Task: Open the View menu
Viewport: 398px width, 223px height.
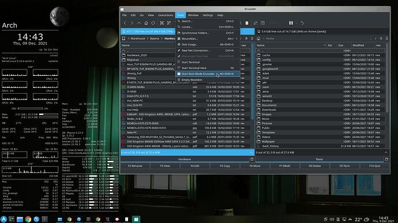Action: click(151, 15)
